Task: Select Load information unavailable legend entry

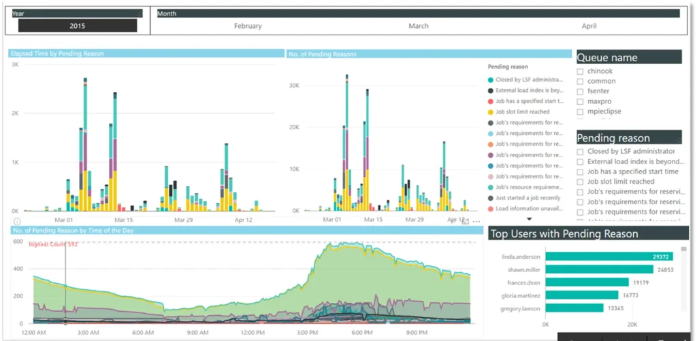Action: (x=526, y=209)
